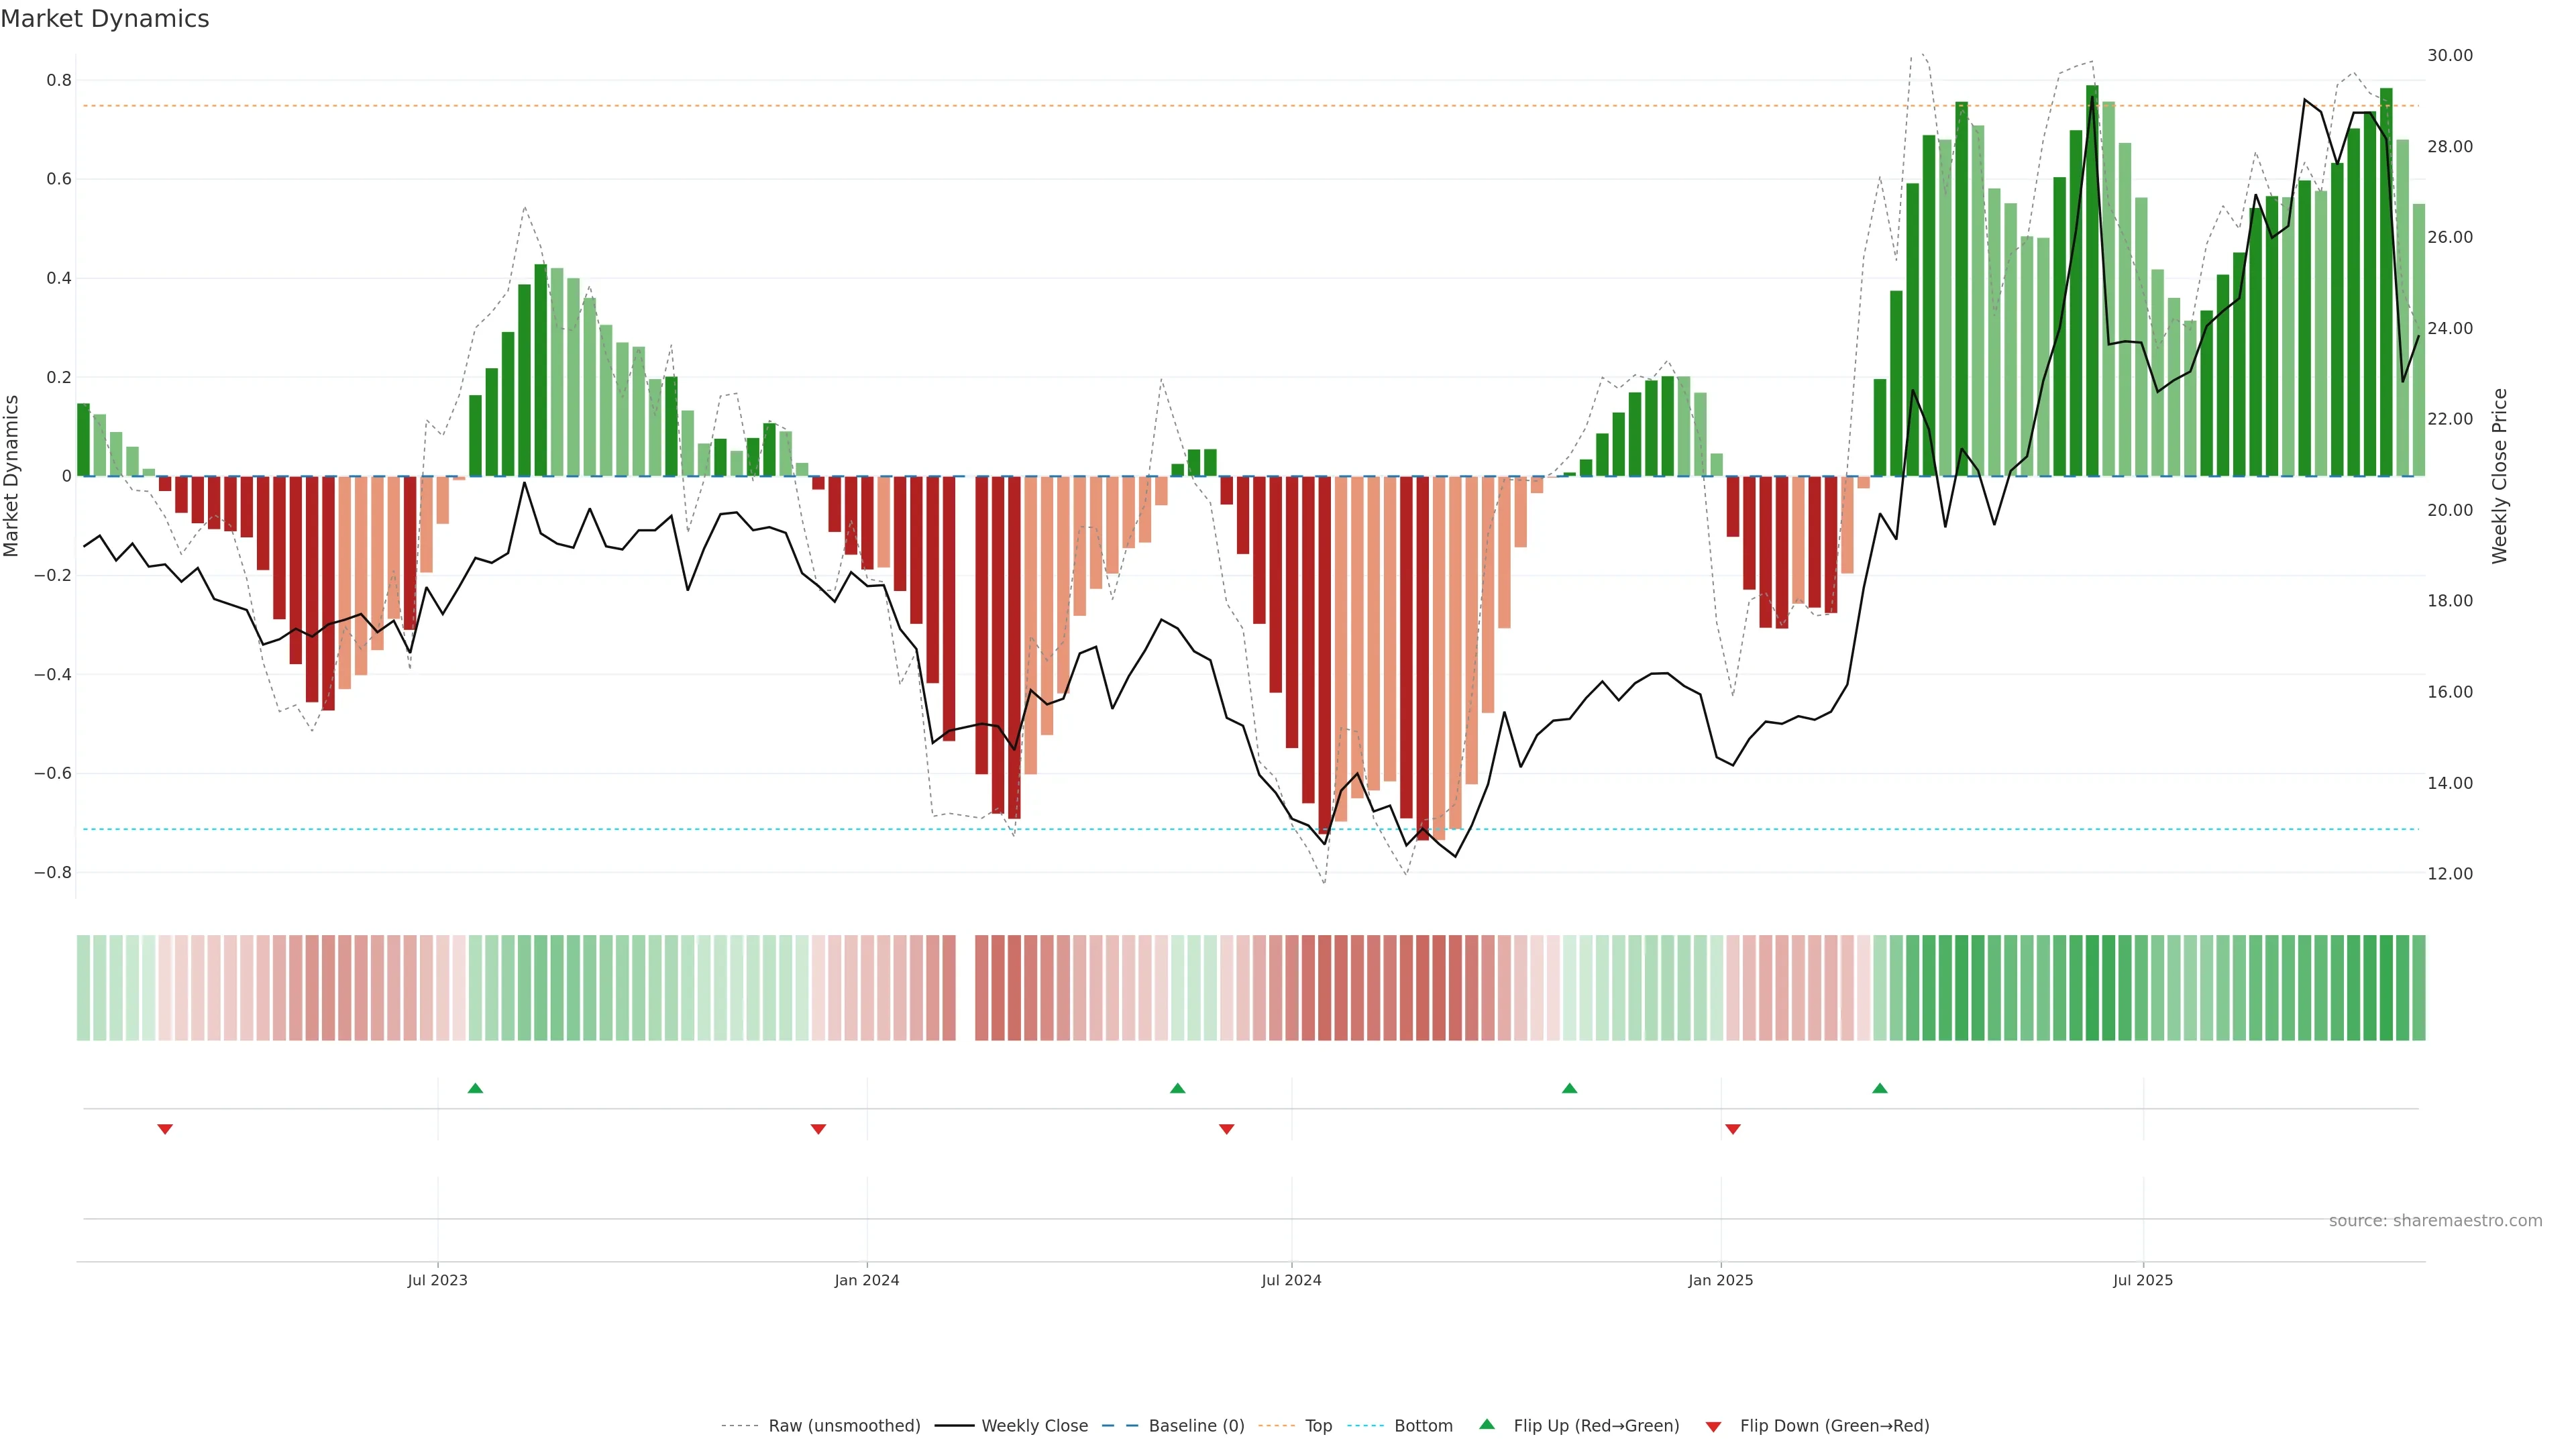Click the first green flip-up triangle after Jul 2023

[x=475, y=1088]
